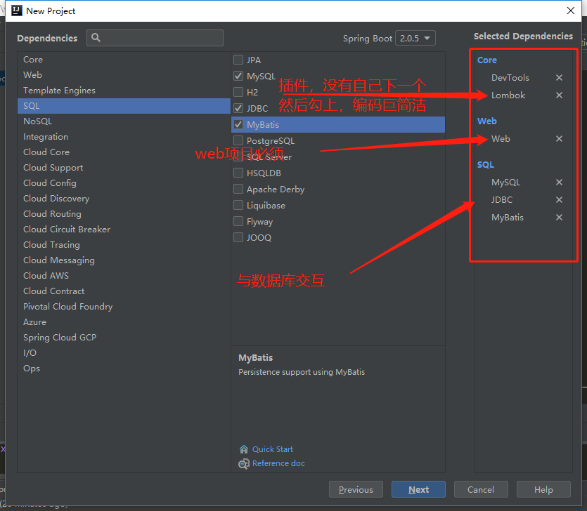Remove Lombok from selected dependencies

(559, 95)
